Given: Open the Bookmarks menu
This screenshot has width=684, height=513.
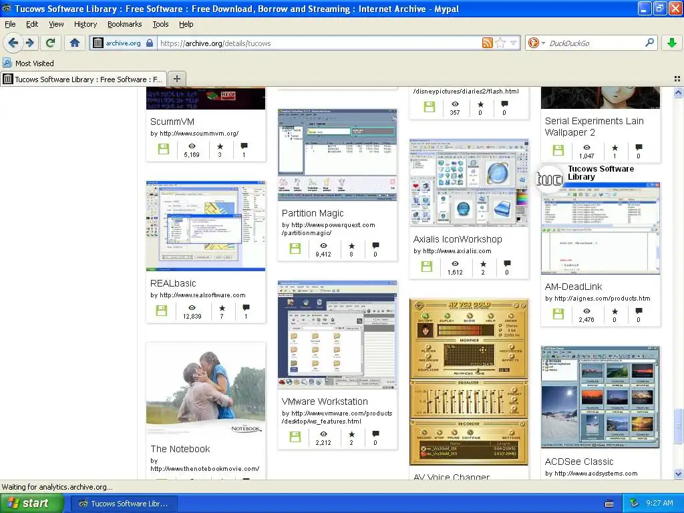Looking at the screenshot, I should pos(125,24).
